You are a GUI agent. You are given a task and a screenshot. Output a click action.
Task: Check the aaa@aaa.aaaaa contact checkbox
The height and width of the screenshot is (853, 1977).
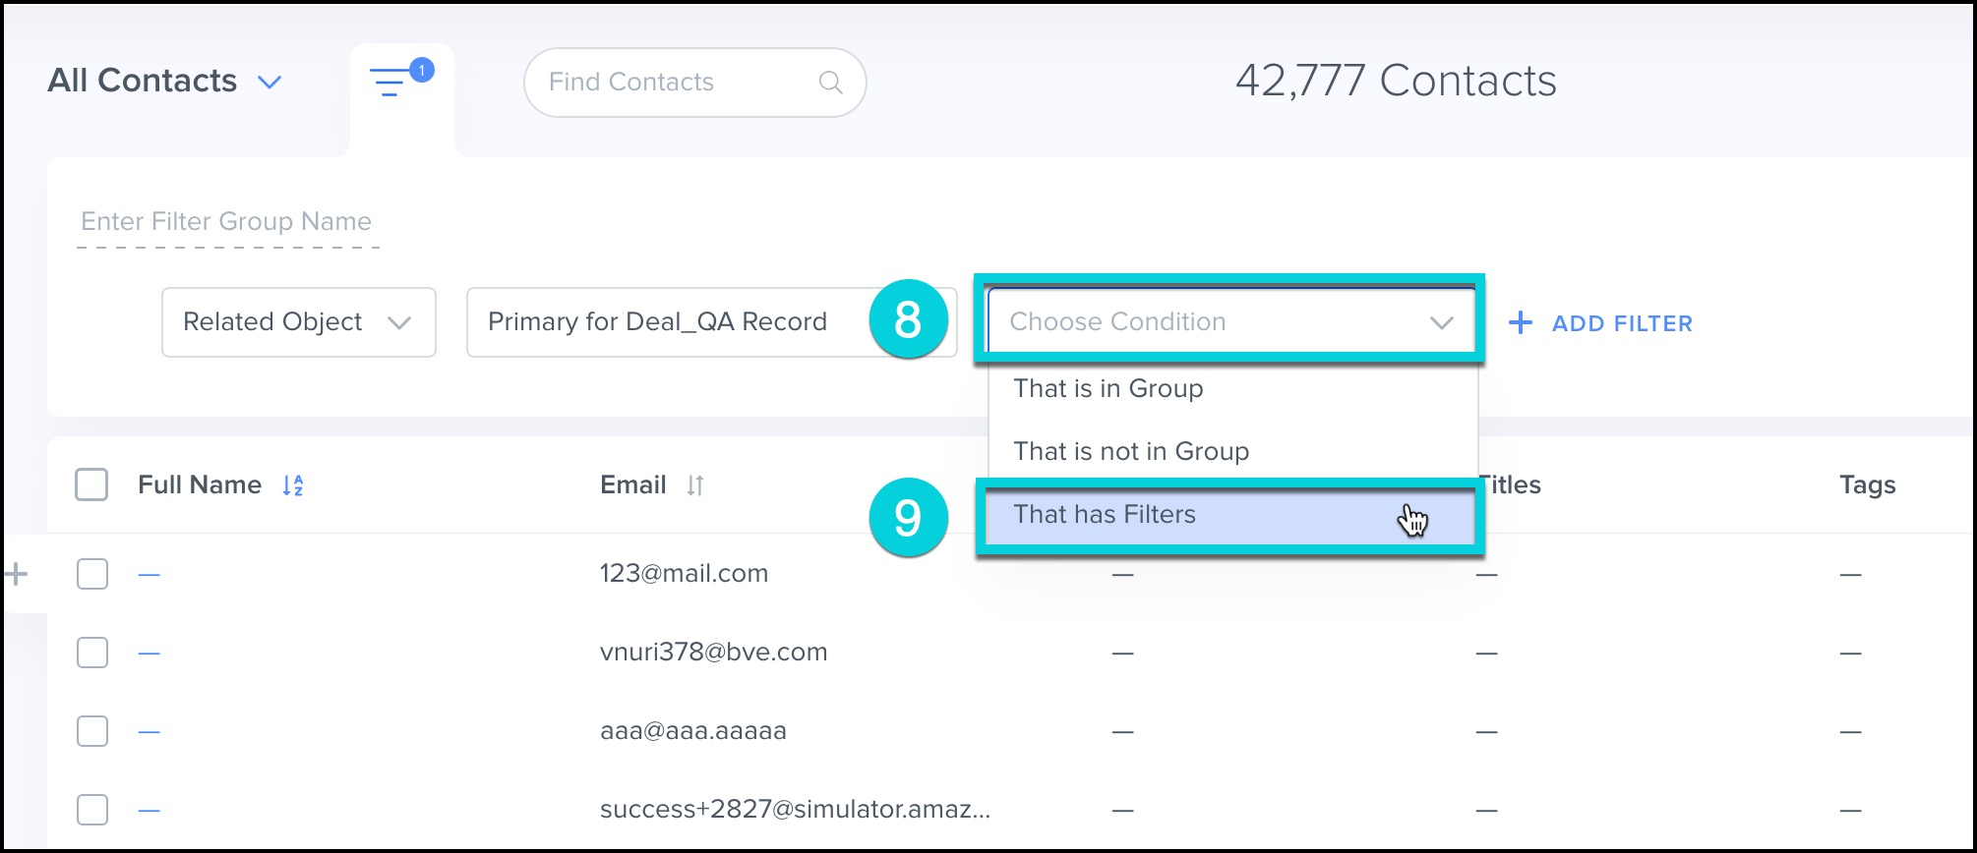pos(92,731)
